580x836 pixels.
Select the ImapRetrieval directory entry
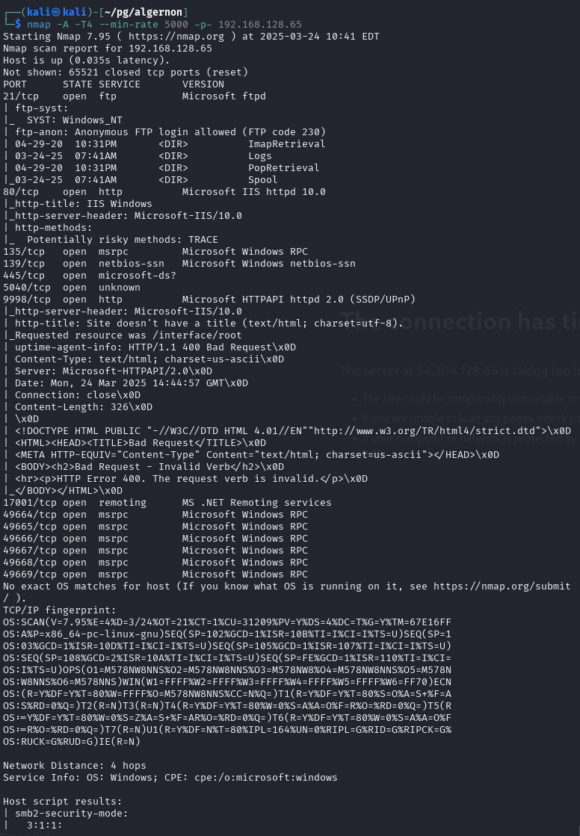point(286,144)
